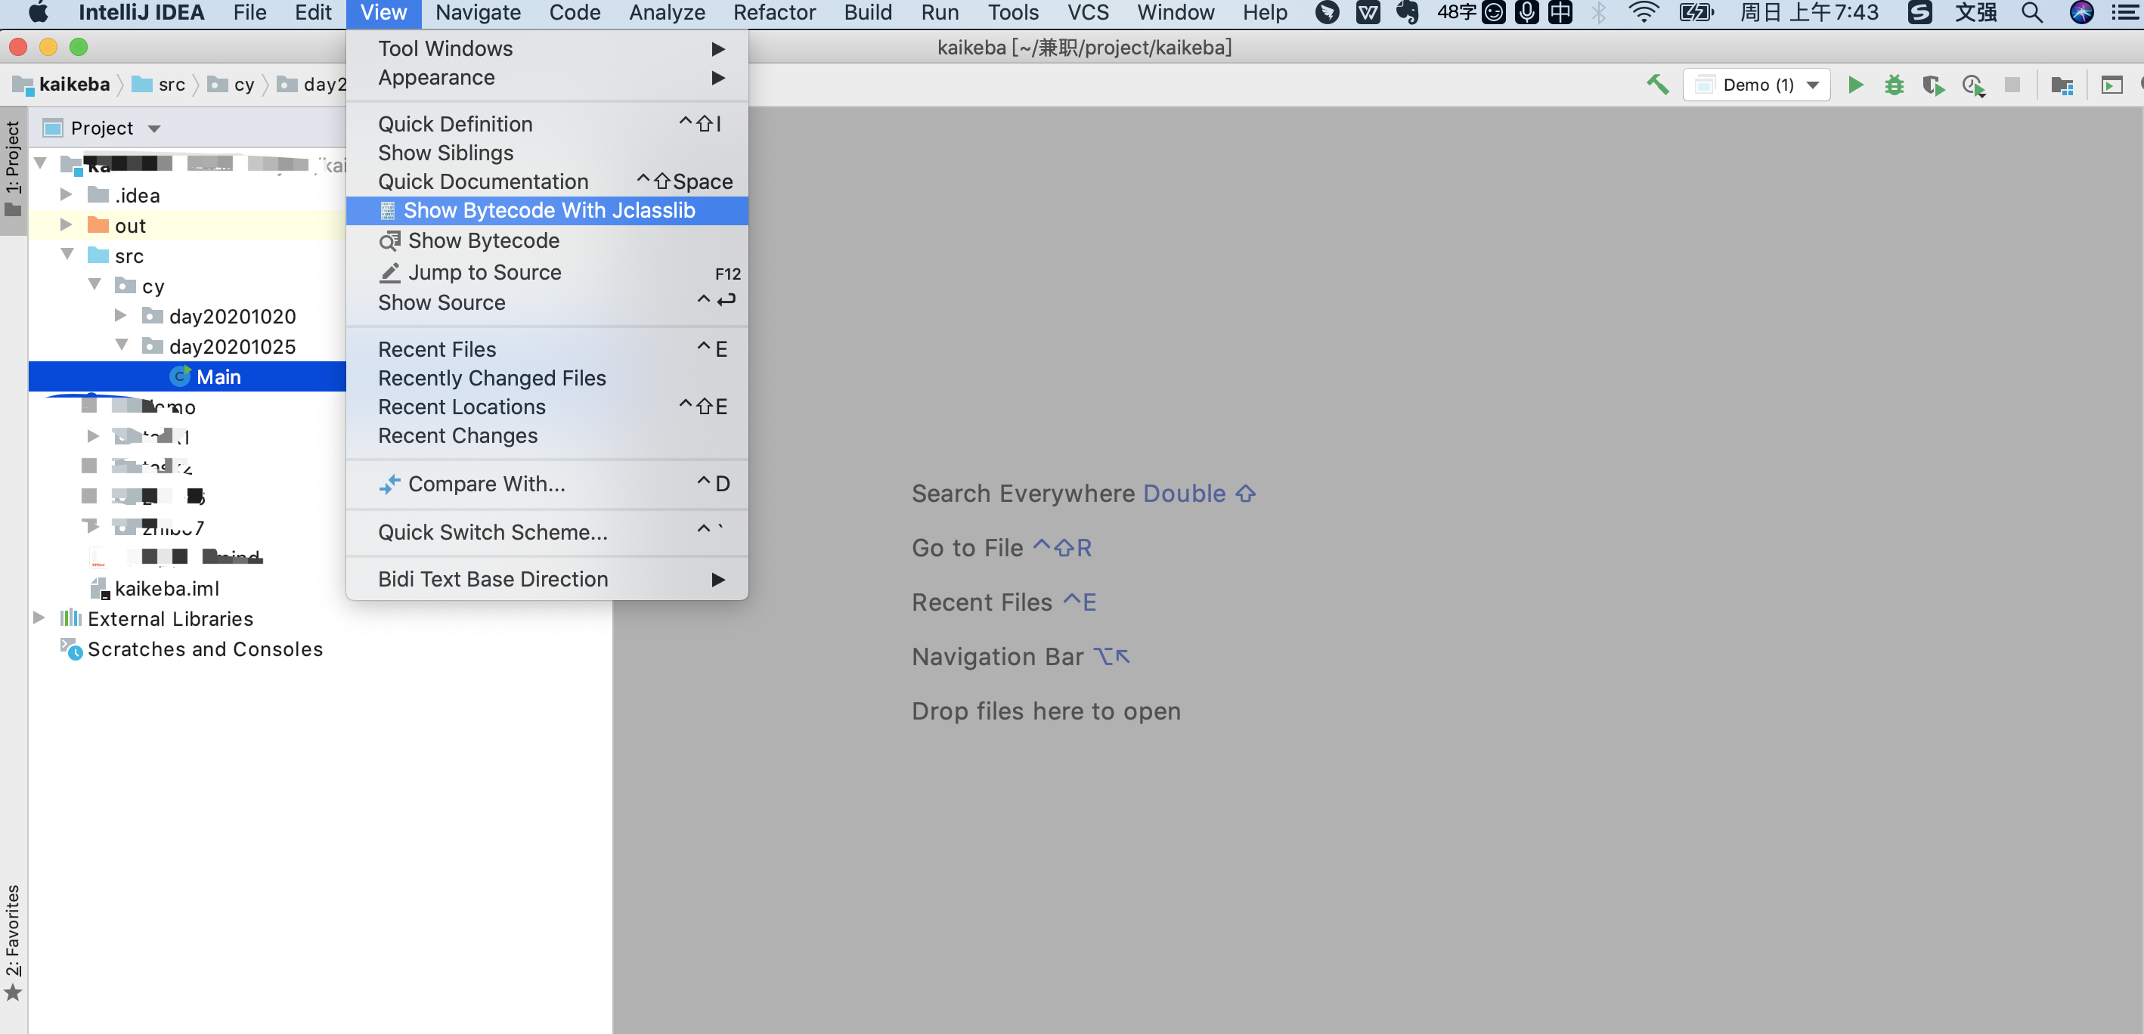
Task: Click kaikeba breadcrumb in navigation bar
Action: (73, 85)
